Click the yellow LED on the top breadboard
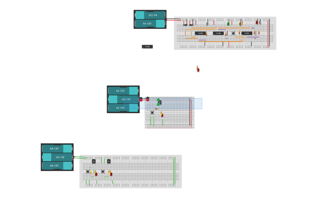Screen dimensions: 317x198 tap(240, 24)
